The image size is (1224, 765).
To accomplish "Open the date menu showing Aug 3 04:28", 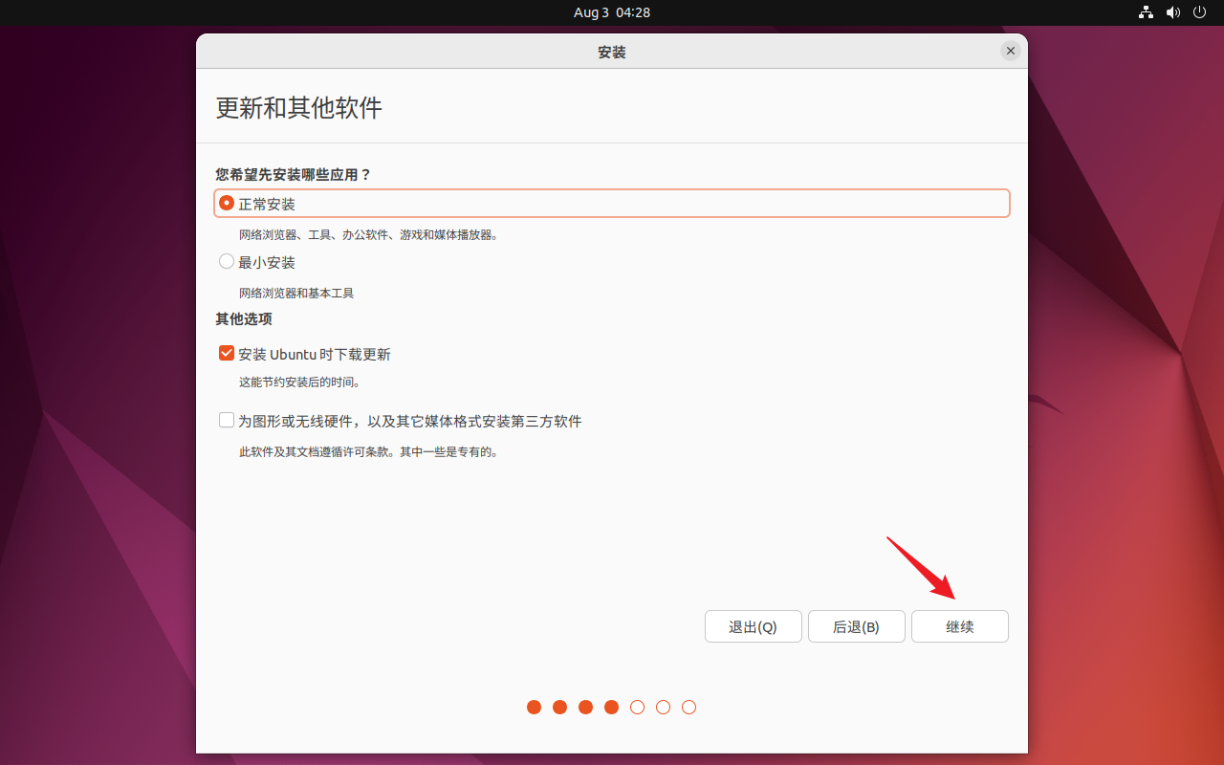I will tap(612, 12).
